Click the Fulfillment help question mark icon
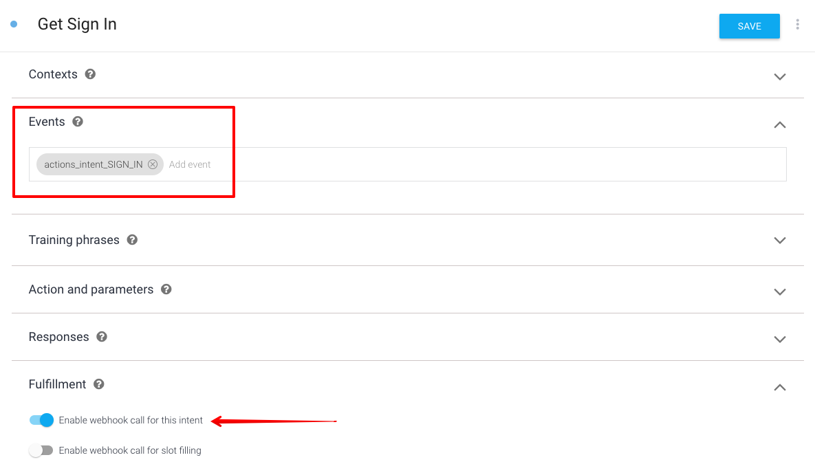This screenshot has width=815, height=475. 99,384
